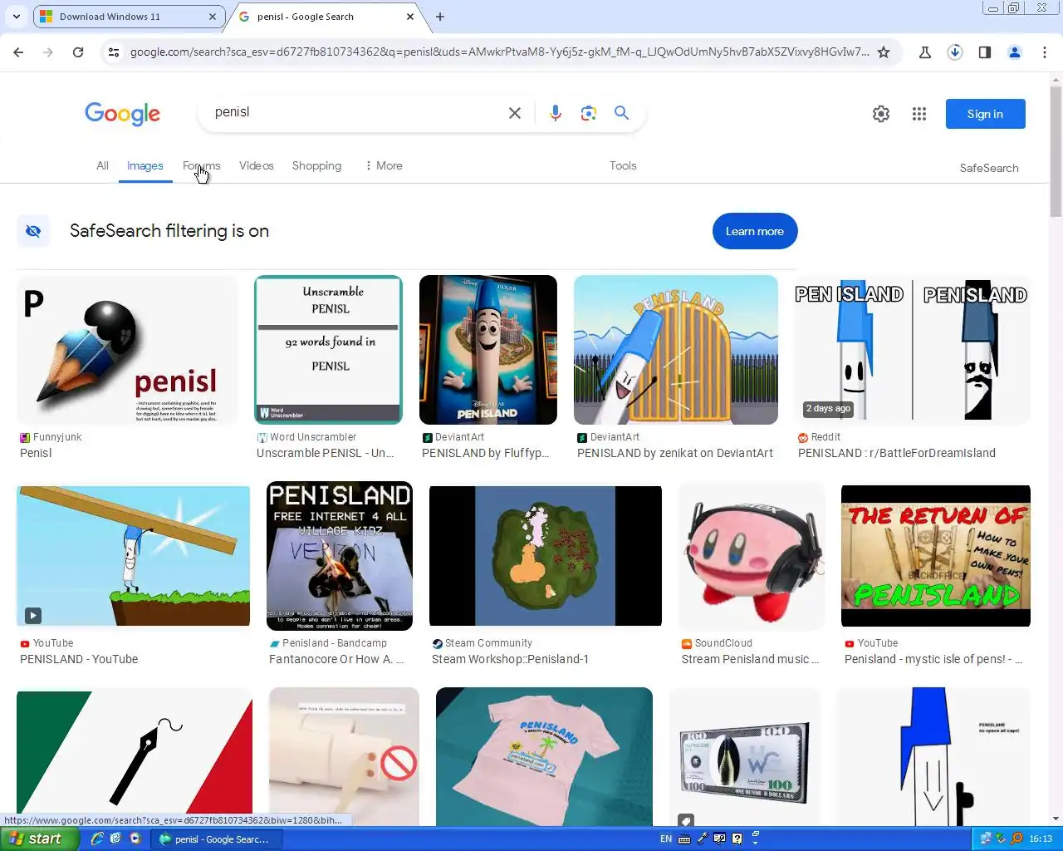Viewport: 1063px width, 851px height.
Task: Select the Forums search tab
Action: [202, 165]
